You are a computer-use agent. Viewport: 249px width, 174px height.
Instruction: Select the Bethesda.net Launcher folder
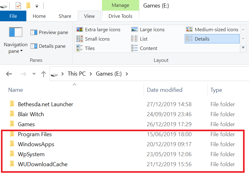[45, 104]
